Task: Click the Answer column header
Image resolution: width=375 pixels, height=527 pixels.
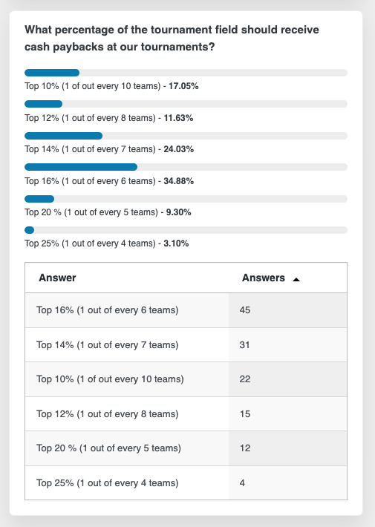Action: [57, 278]
